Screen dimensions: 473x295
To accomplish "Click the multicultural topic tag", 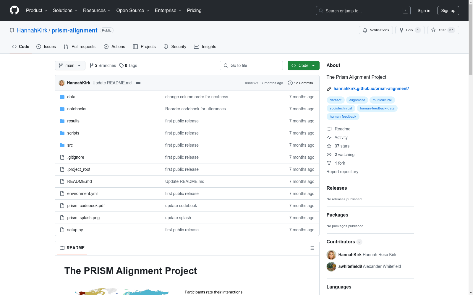I will coord(382,100).
